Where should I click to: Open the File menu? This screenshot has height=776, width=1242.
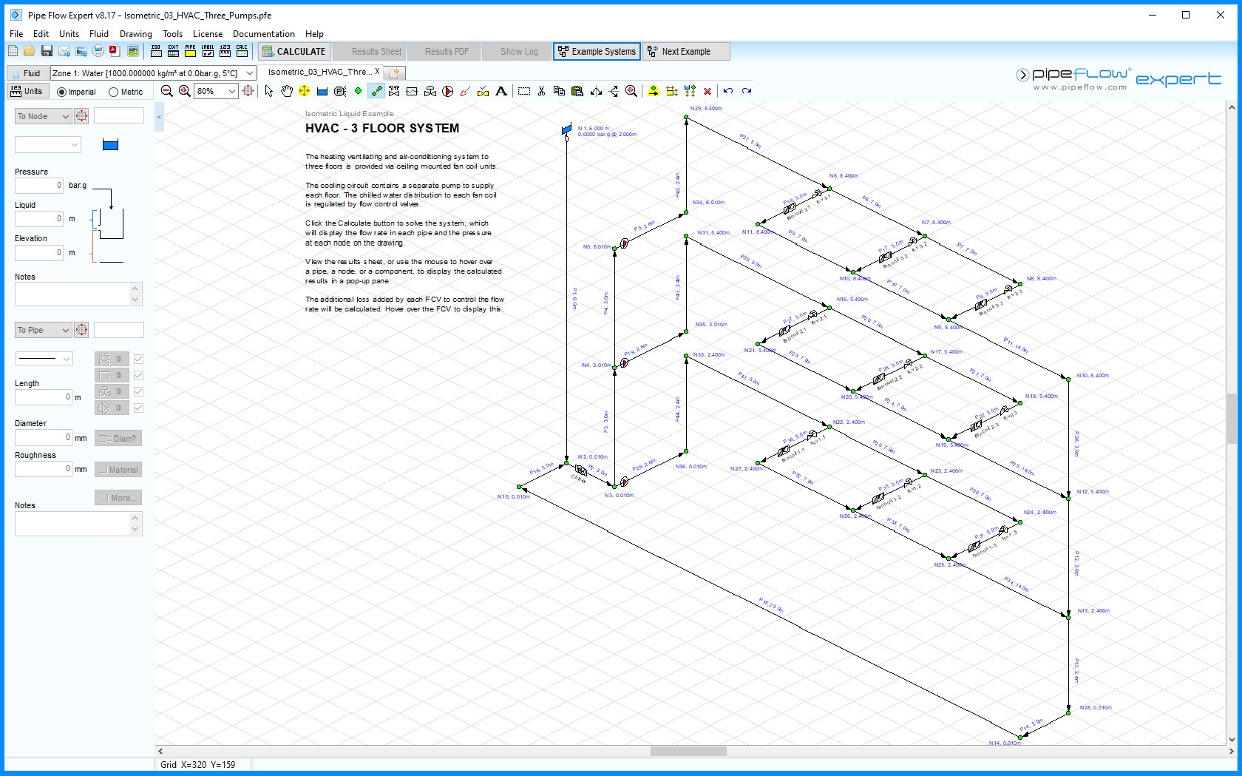(x=16, y=33)
